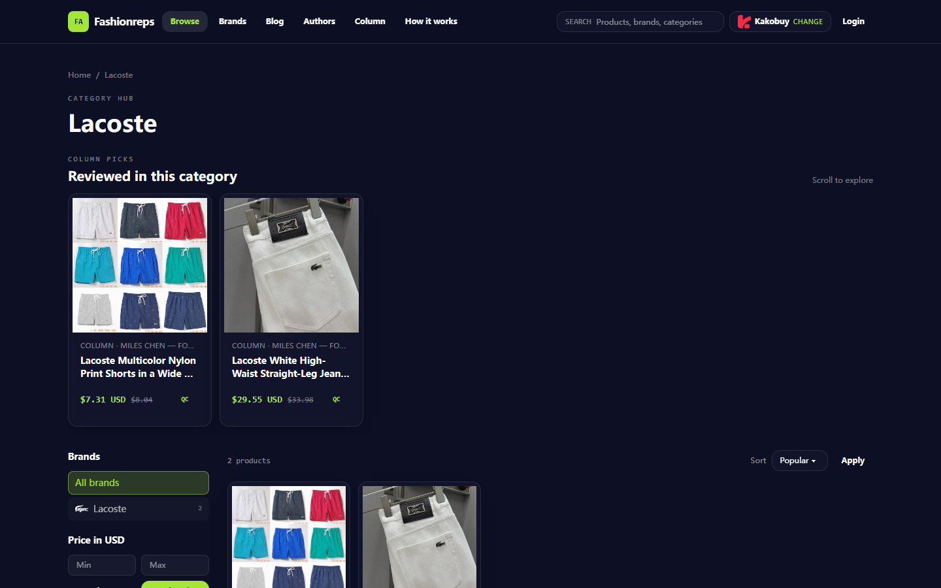
Task: Click the Login link
Action: [853, 22]
